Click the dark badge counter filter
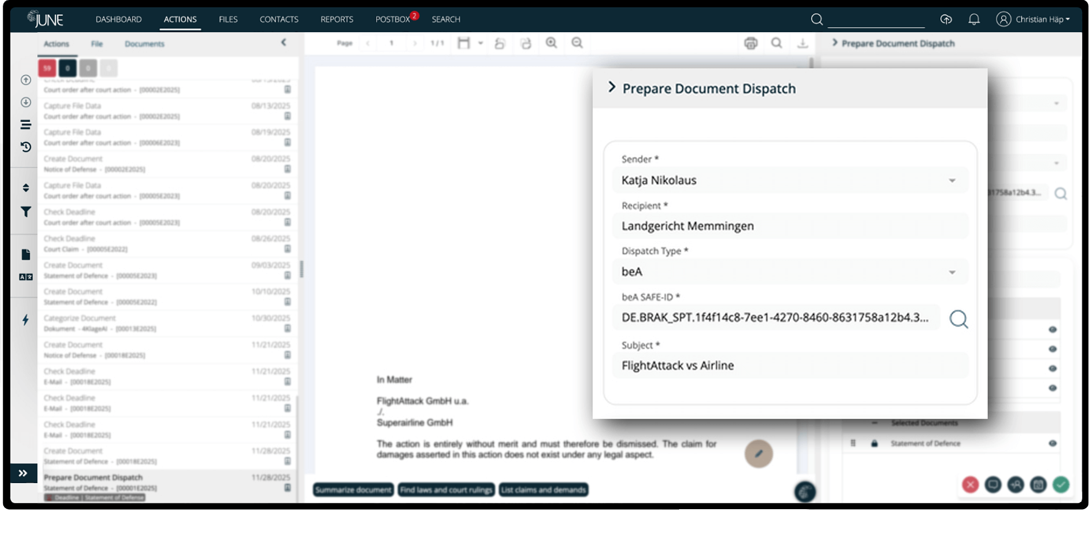1092x544 pixels. (x=68, y=68)
